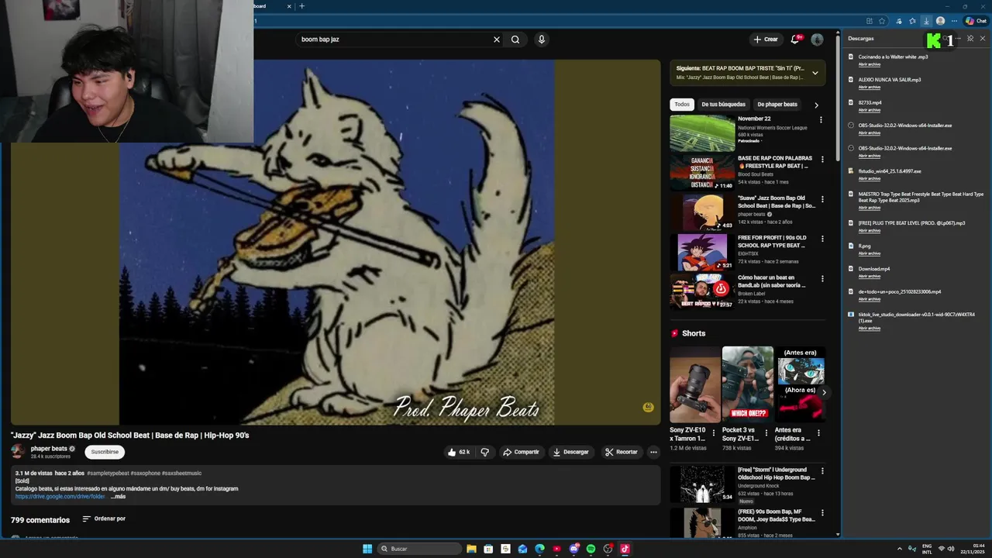
Task: Open Ordenar por comment sorting
Action: click(104, 518)
